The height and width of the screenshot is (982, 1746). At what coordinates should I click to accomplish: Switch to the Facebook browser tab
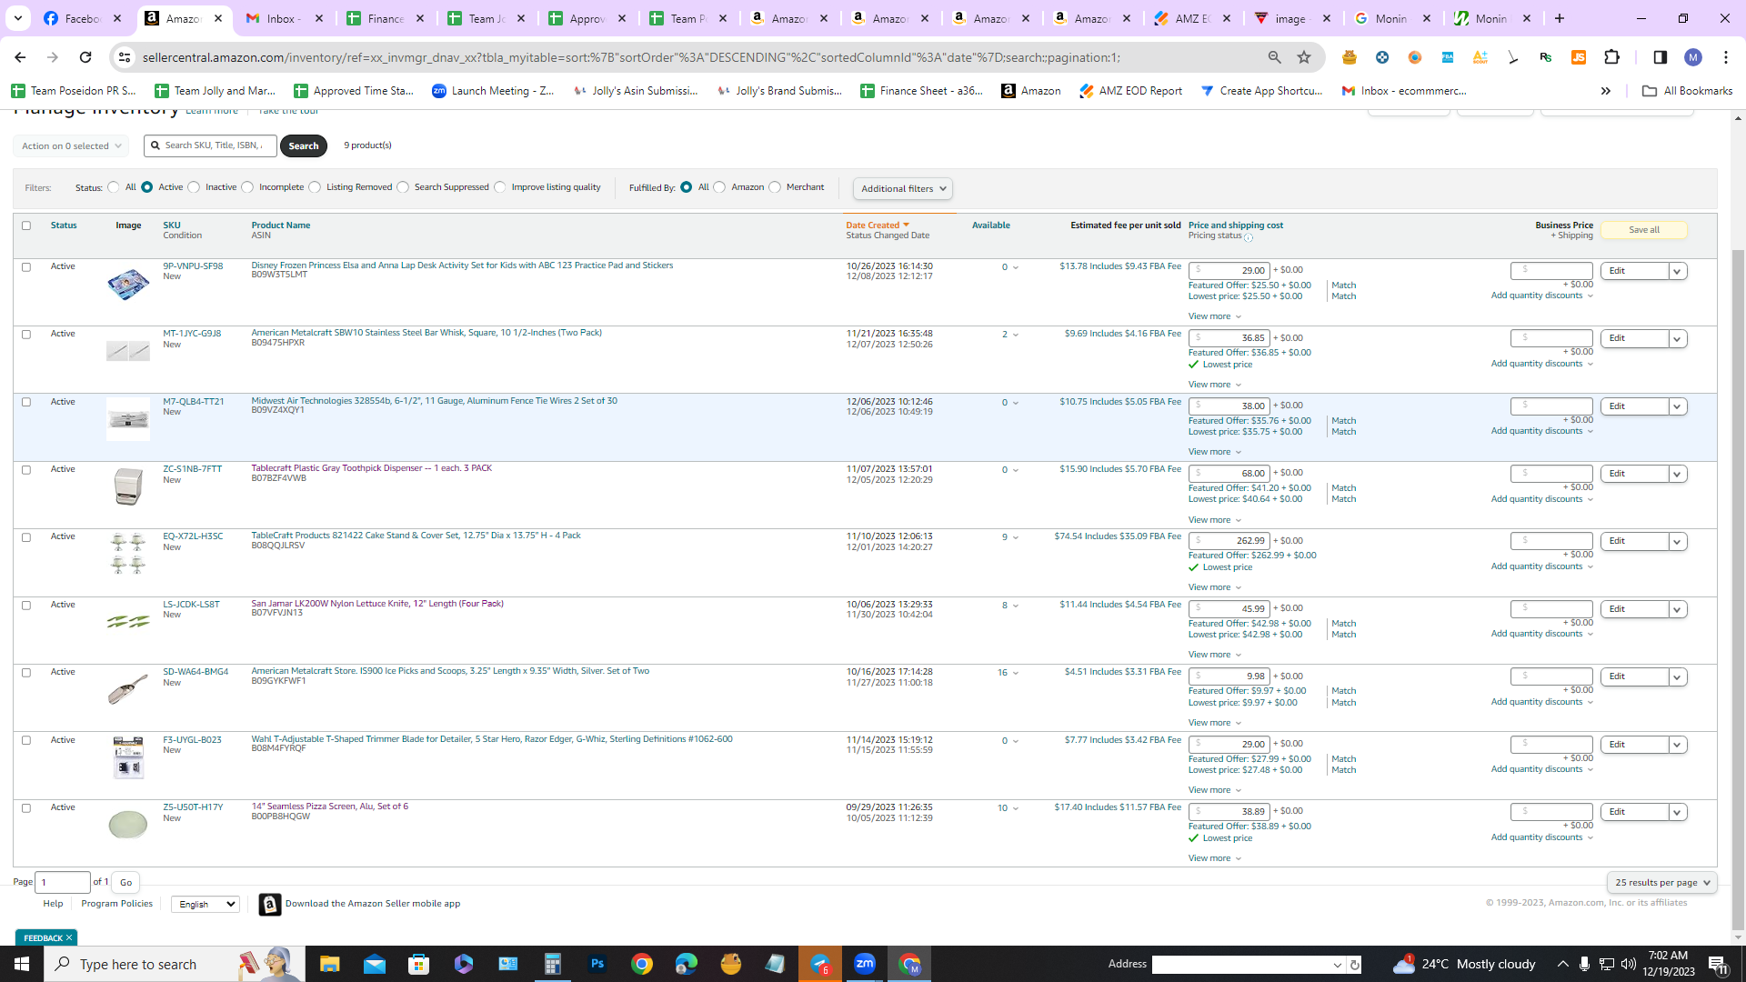[84, 18]
